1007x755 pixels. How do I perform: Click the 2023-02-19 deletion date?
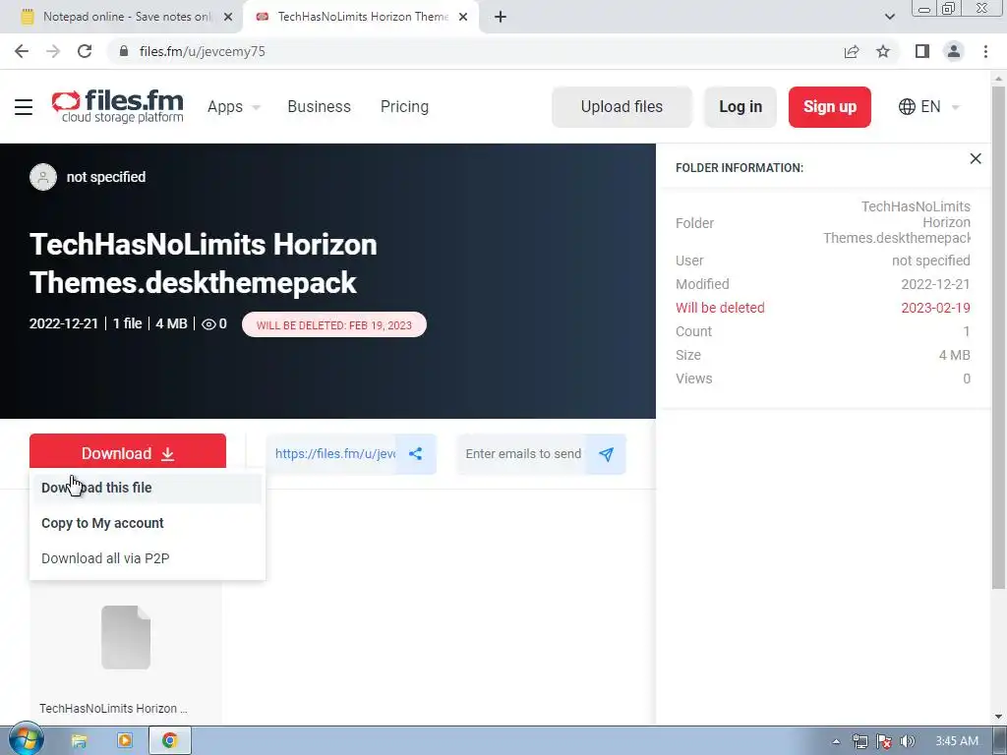(935, 308)
